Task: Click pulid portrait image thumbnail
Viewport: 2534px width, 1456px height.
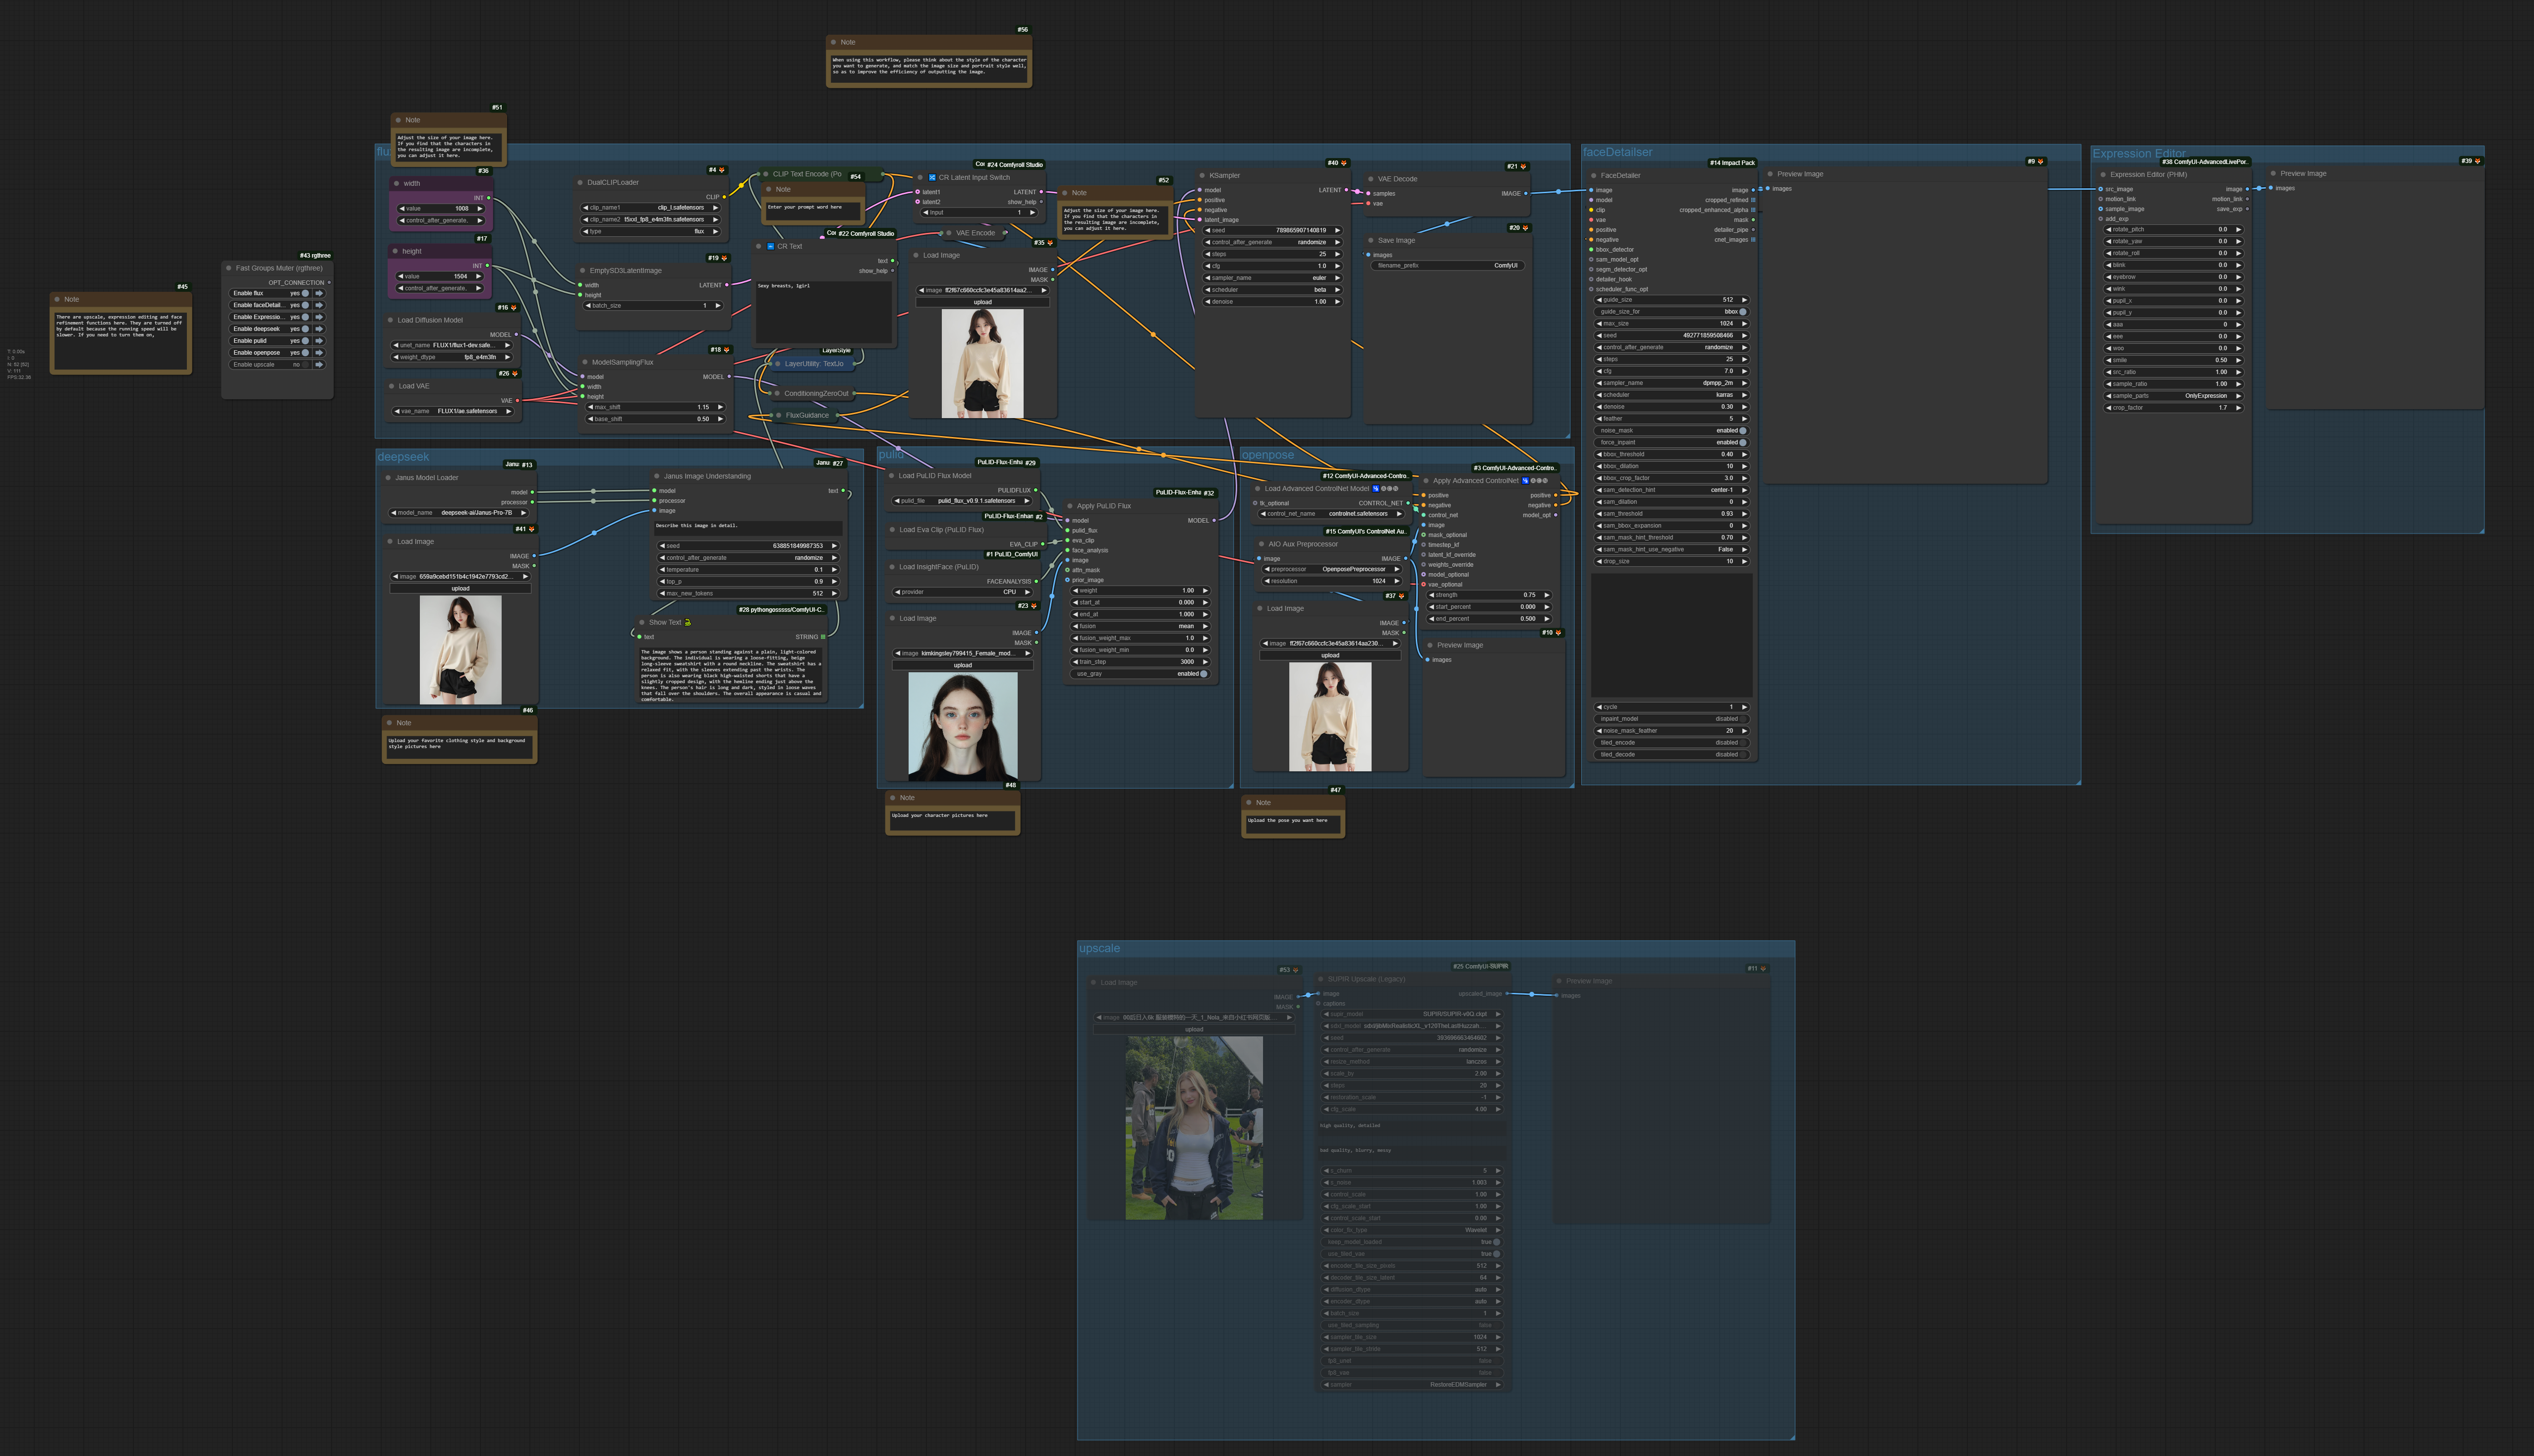Action: pos(962,726)
